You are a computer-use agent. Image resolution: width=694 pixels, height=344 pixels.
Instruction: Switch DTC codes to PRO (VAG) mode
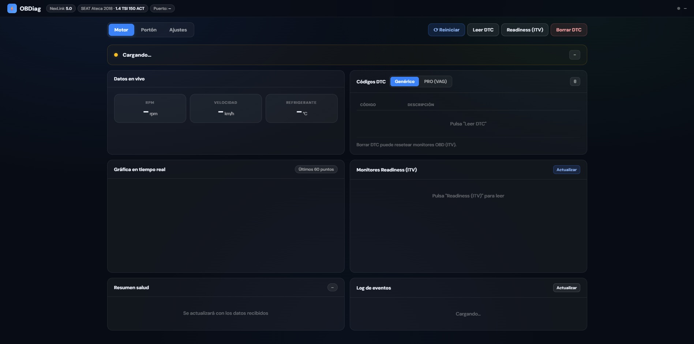click(435, 82)
